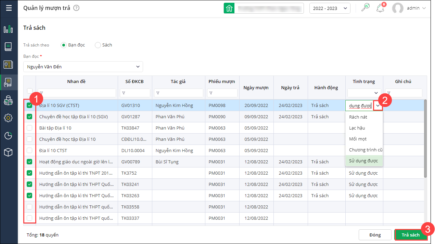Click the green home school icon
Viewport: 435px width, 244px height.
[x=229, y=8]
